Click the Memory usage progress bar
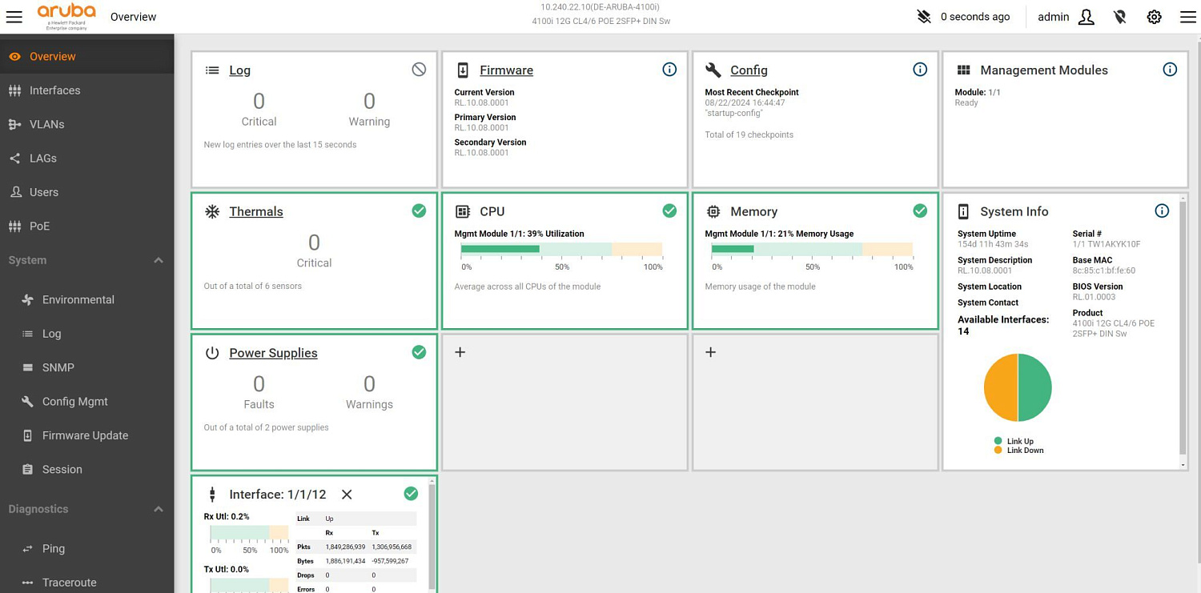 pyautogui.click(x=812, y=249)
